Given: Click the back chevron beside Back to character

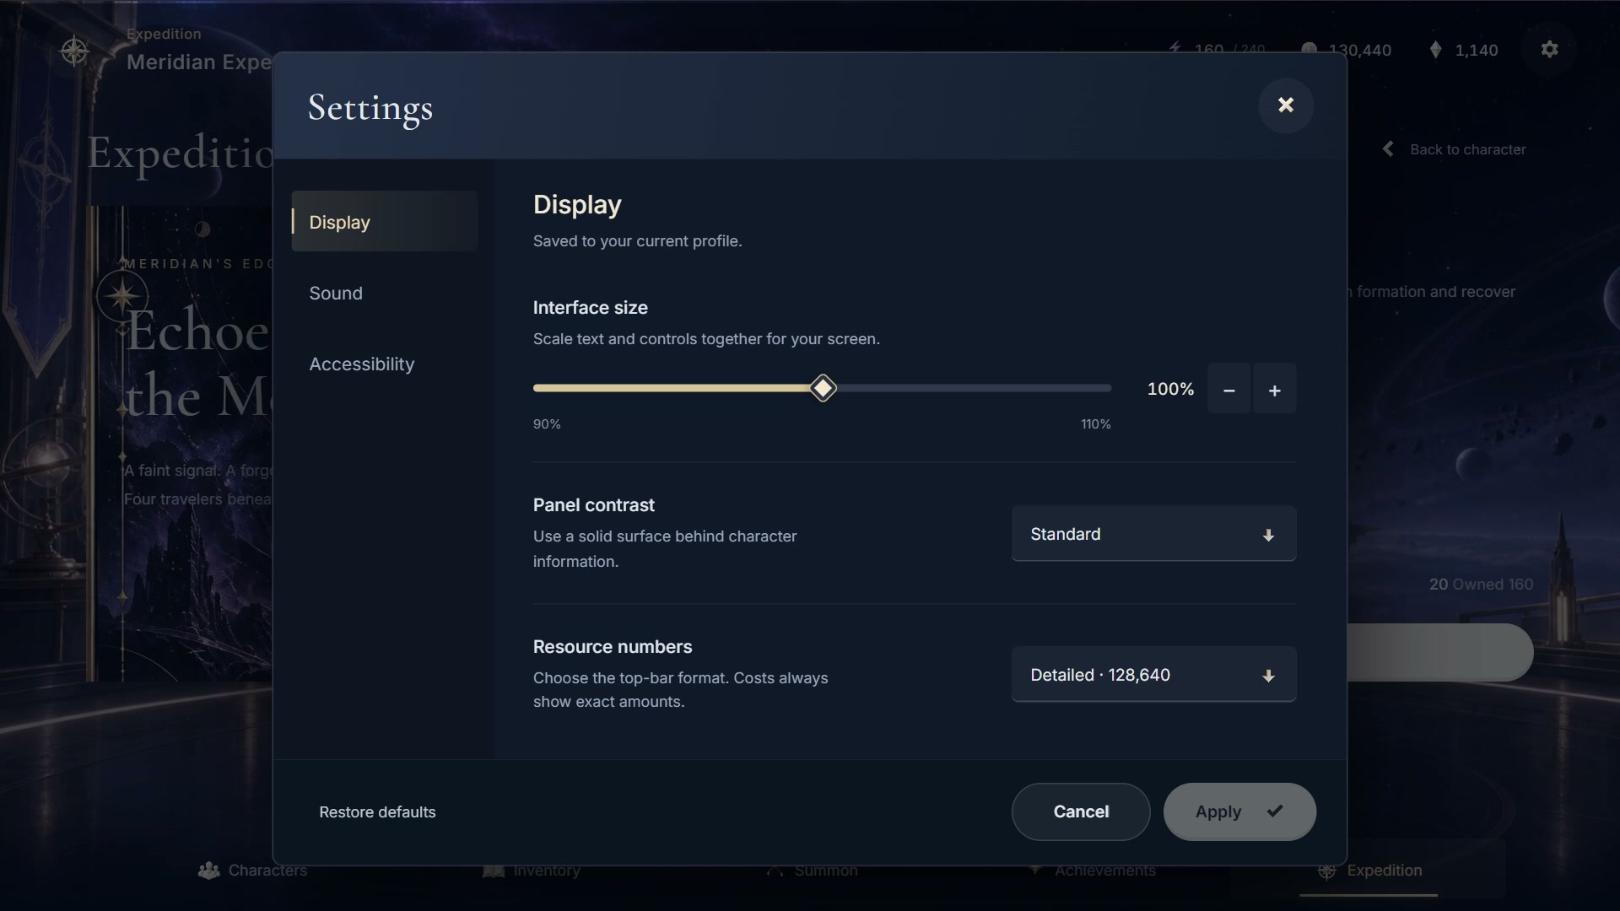Looking at the screenshot, I should (x=1388, y=149).
